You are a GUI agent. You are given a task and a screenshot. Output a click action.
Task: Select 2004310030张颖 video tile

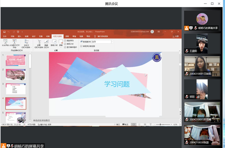[x=202, y=135]
